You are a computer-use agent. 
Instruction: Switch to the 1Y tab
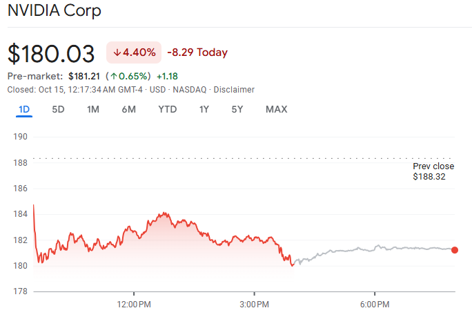click(x=204, y=109)
